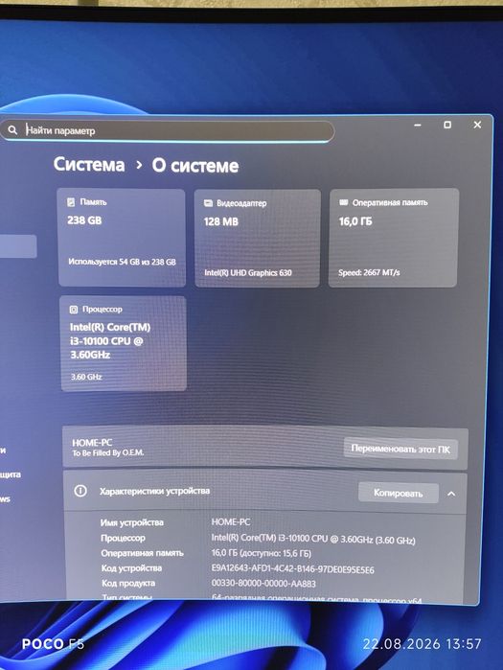Maximize the Settings window
Viewport: 503px width, 670px height.
[x=447, y=125]
